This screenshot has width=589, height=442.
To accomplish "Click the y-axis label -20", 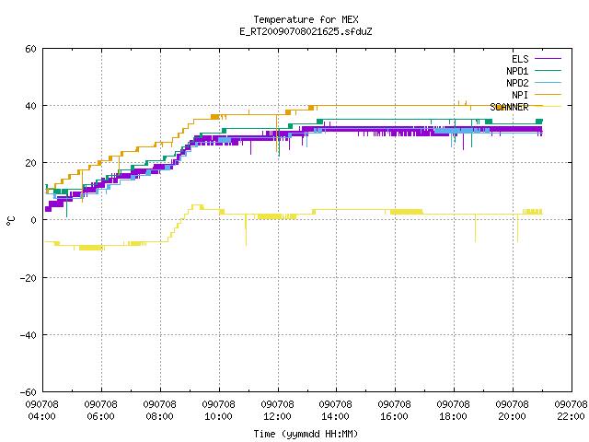I will pos(29,278).
